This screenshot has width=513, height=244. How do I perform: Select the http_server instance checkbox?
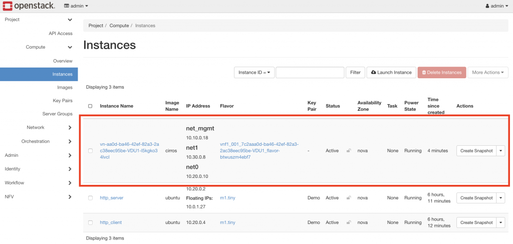pos(90,198)
